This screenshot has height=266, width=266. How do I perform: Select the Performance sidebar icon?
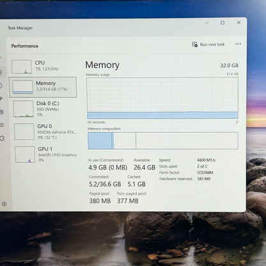(x=1, y=72)
